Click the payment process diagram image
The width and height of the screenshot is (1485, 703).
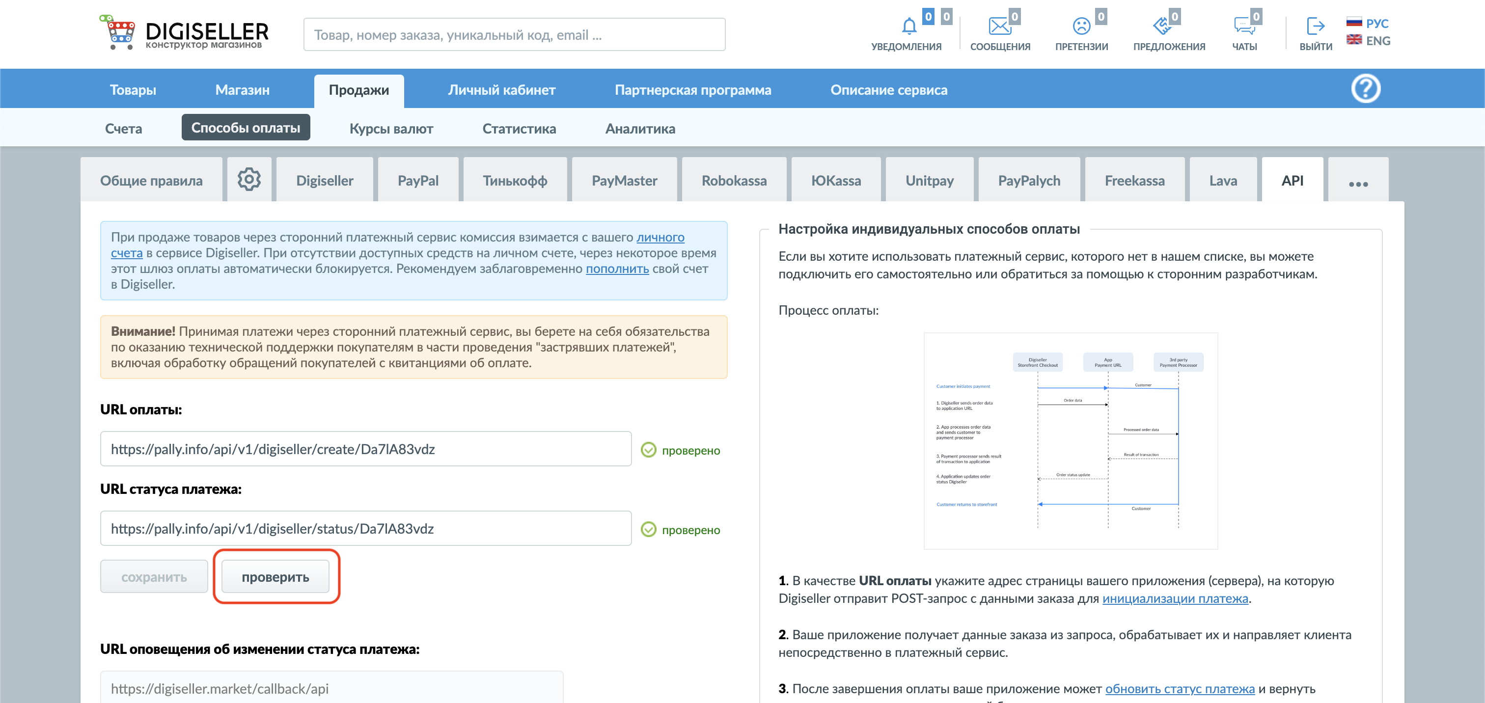click(x=1071, y=441)
